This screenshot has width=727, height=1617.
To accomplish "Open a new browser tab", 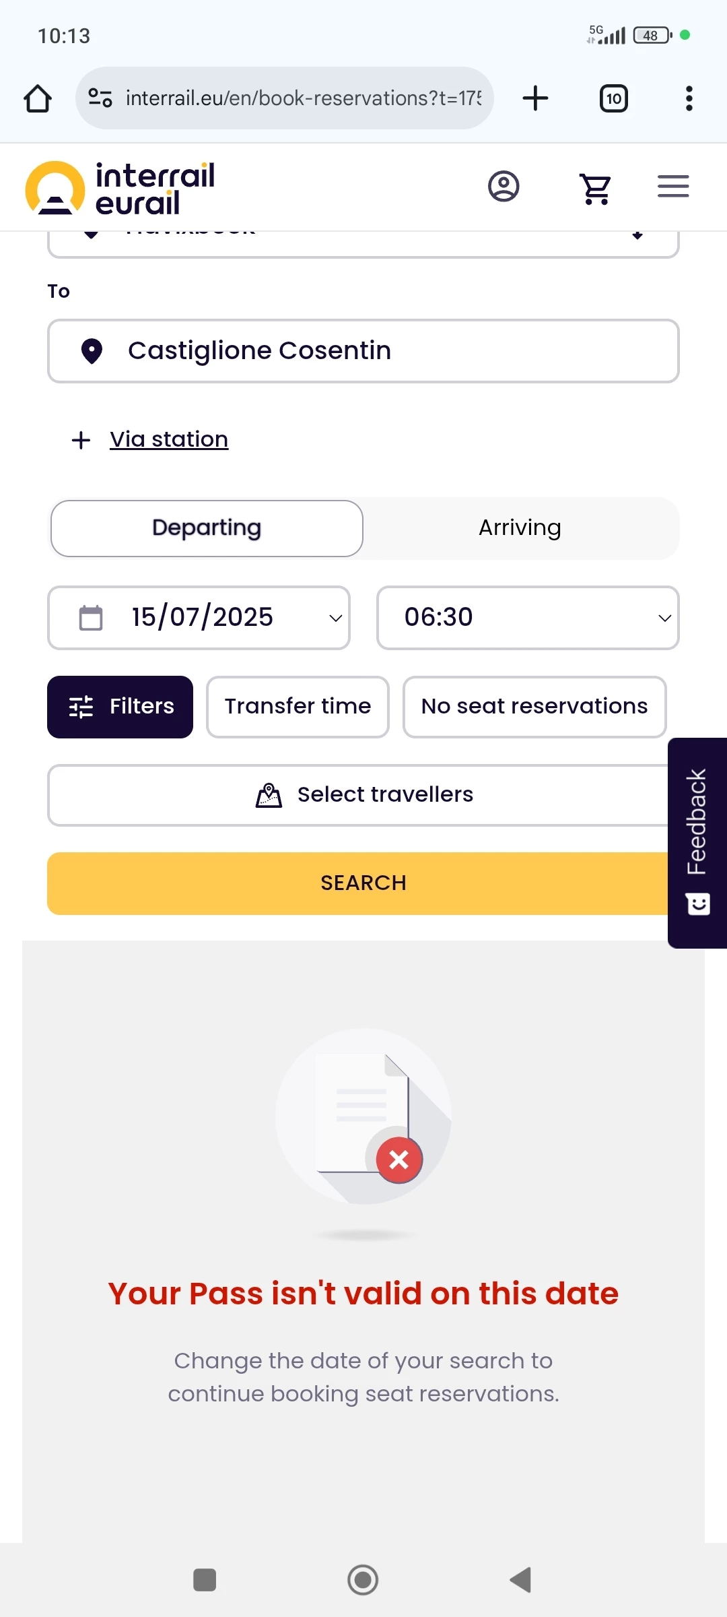I will tap(536, 98).
